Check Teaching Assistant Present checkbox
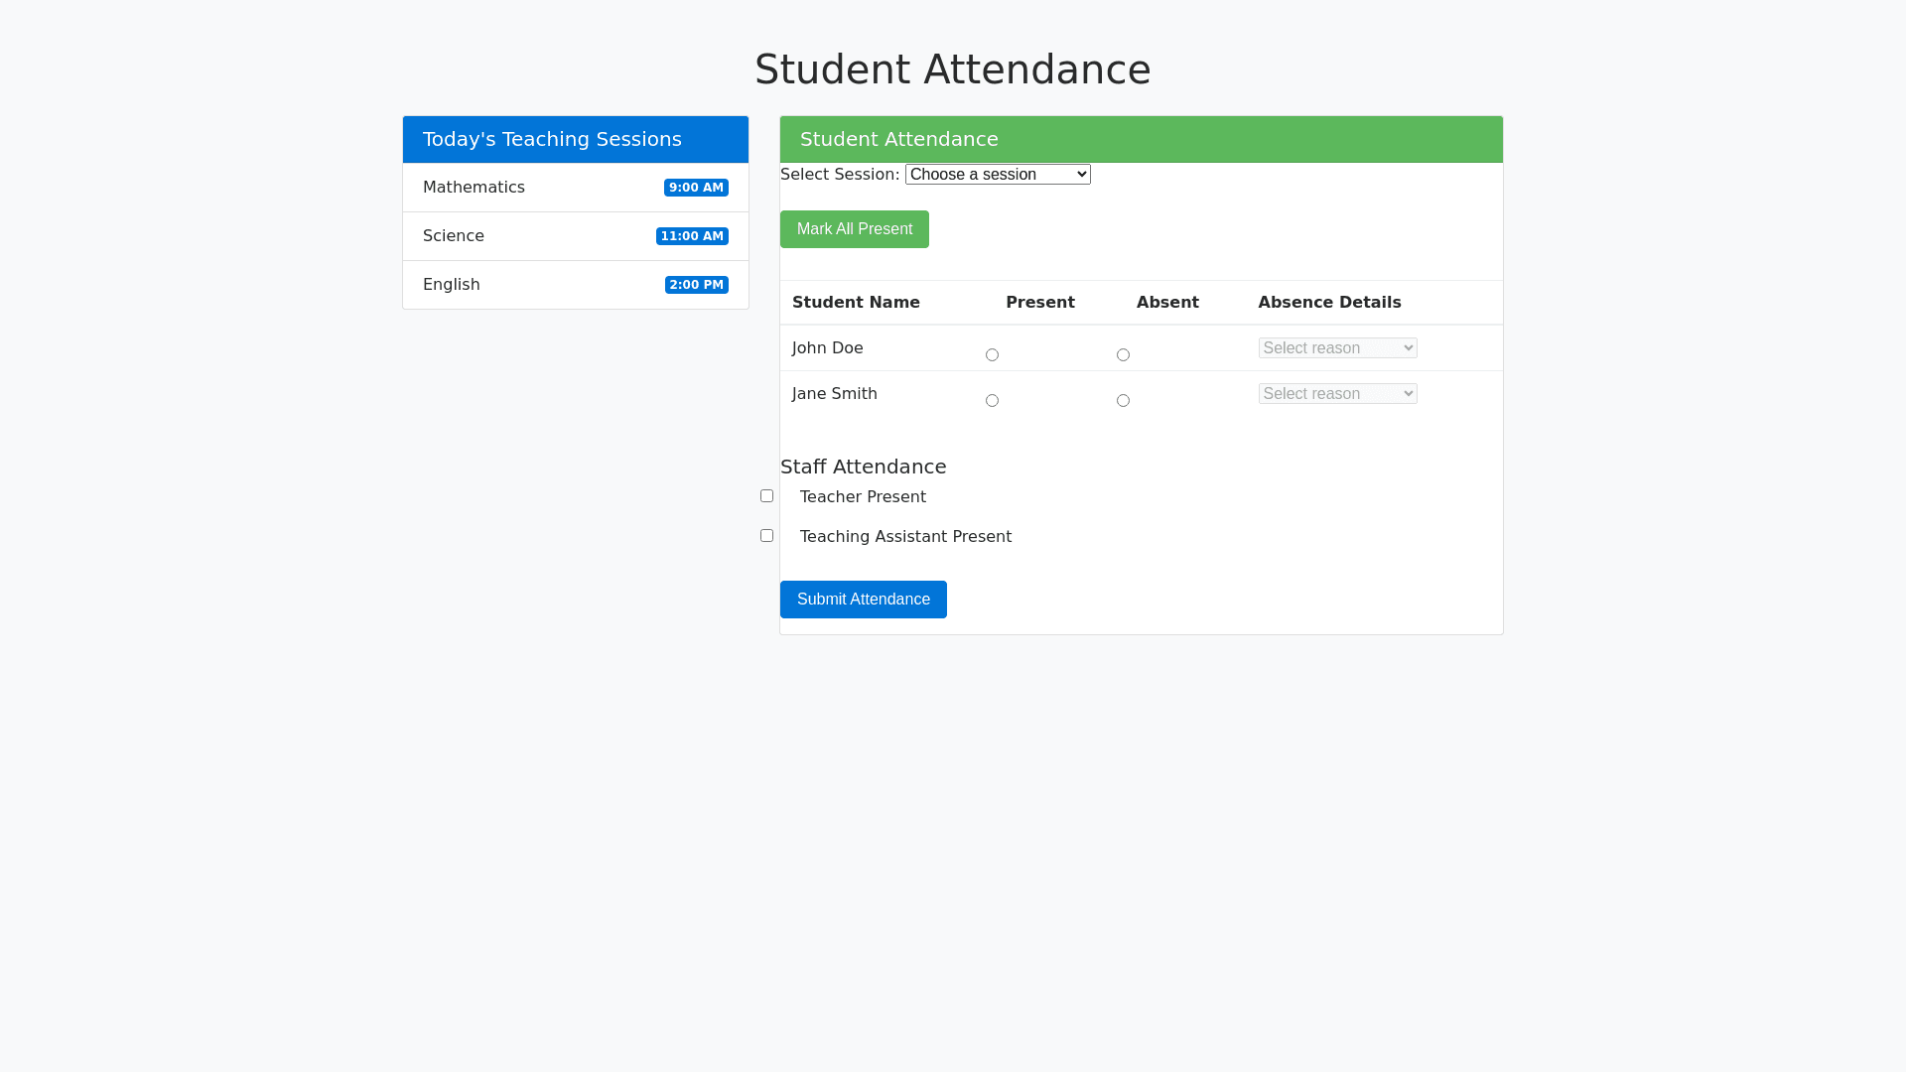The width and height of the screenshot is (1906, 1072). (766, 536)
